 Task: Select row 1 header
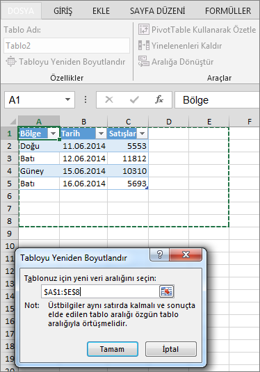click(10, 134)
